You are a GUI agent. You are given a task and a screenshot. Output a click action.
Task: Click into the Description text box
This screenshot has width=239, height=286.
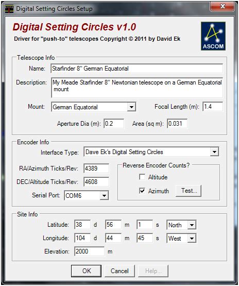[x=137, y=88]
